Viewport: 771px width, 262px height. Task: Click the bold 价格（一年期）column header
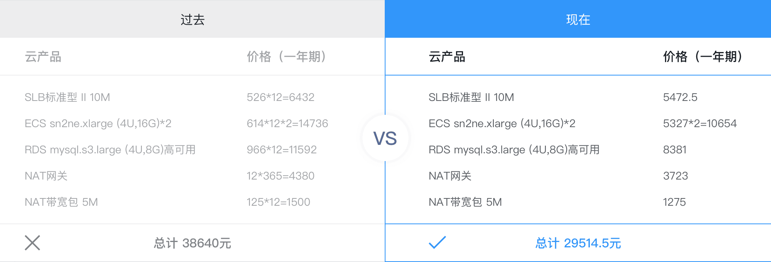[703, 57]
